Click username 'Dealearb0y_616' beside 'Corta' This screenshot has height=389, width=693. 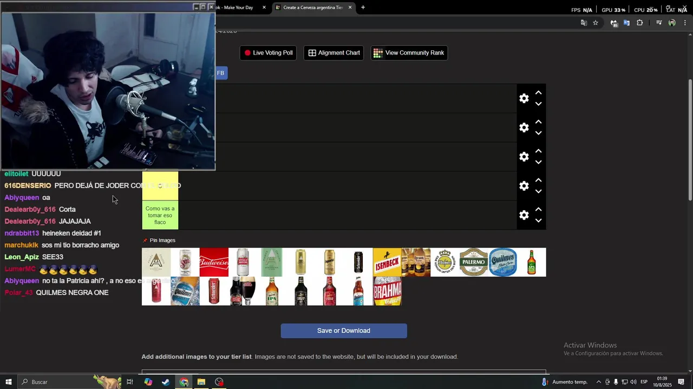click(x=30, y=210)
